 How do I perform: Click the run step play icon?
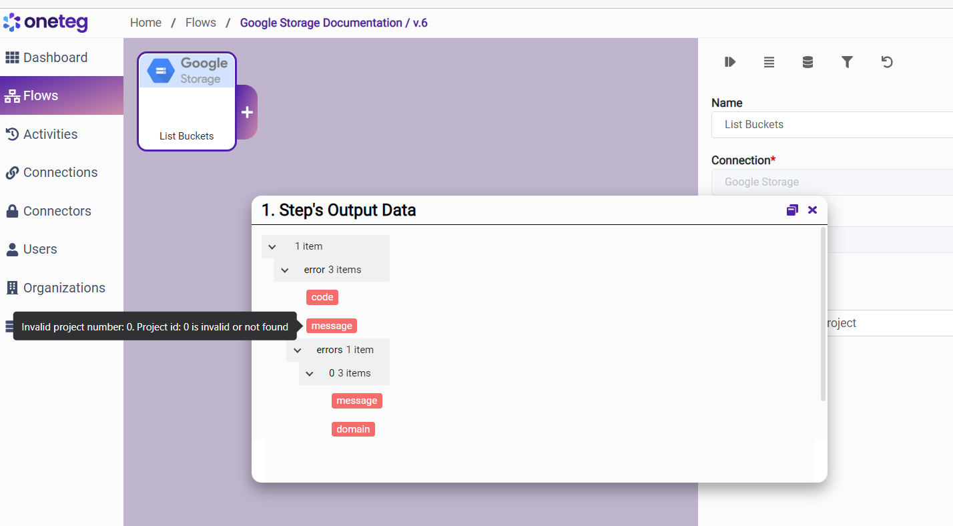(x=730, y=62)
